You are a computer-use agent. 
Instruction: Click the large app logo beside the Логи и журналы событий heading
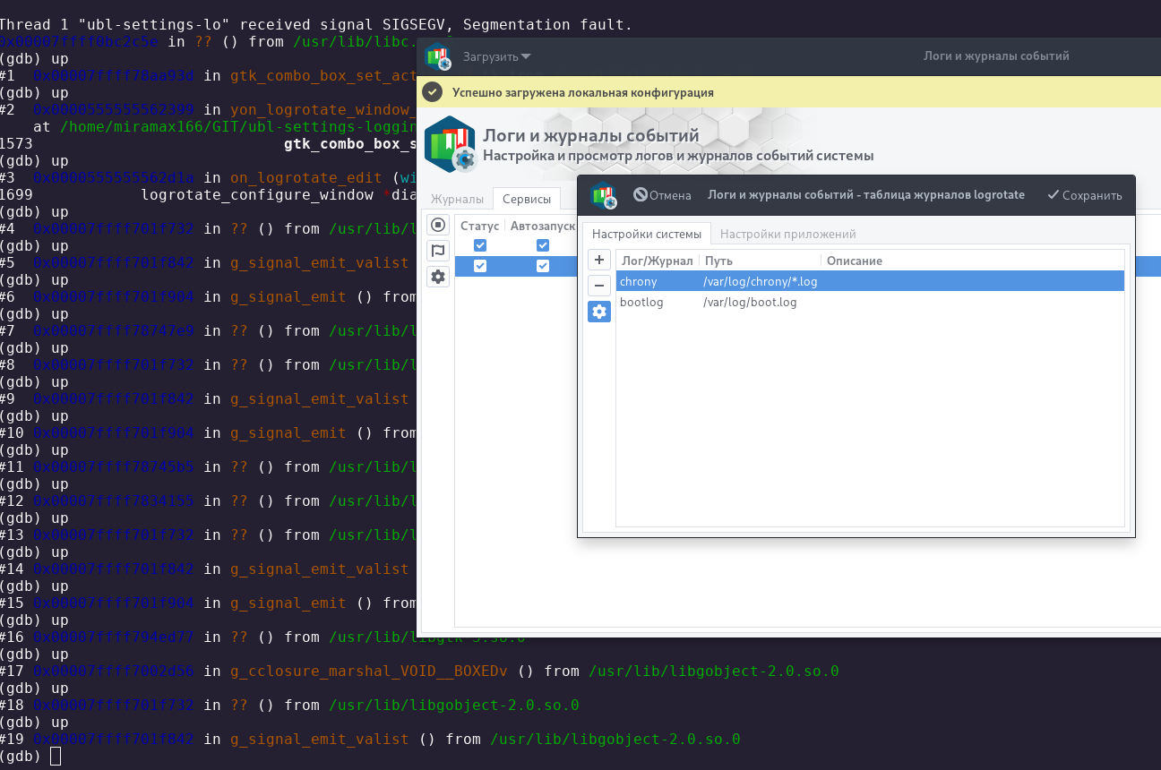tap(451, 143)
